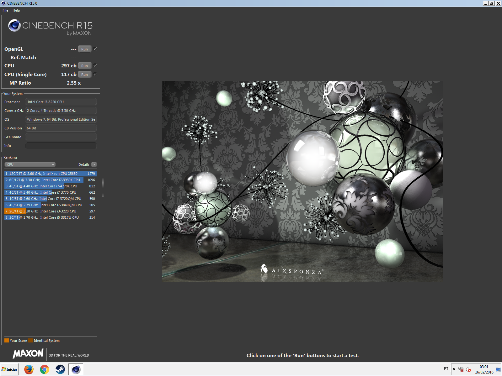Open the File menu
Viewport: 502px width, 376px height.
(5, 10)
